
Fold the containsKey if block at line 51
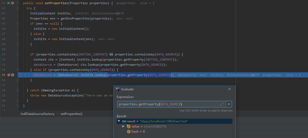(18, 54)
